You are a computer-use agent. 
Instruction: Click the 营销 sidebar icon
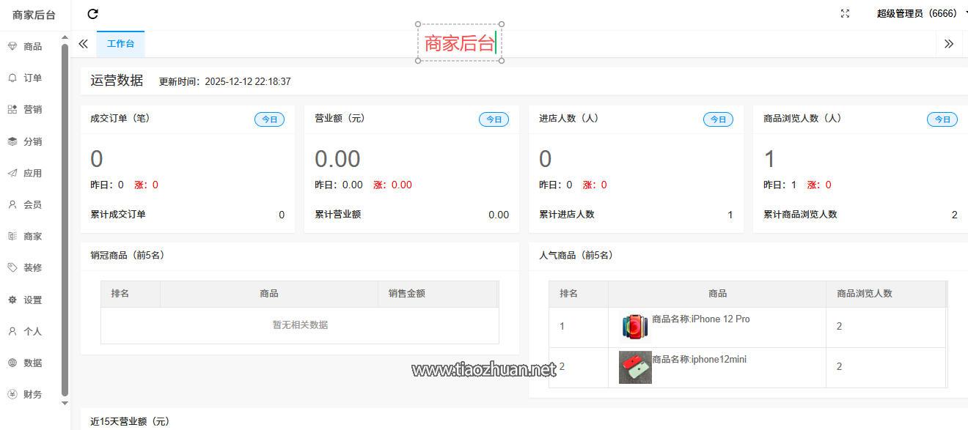pyautogui.click(x=12, y=109)
